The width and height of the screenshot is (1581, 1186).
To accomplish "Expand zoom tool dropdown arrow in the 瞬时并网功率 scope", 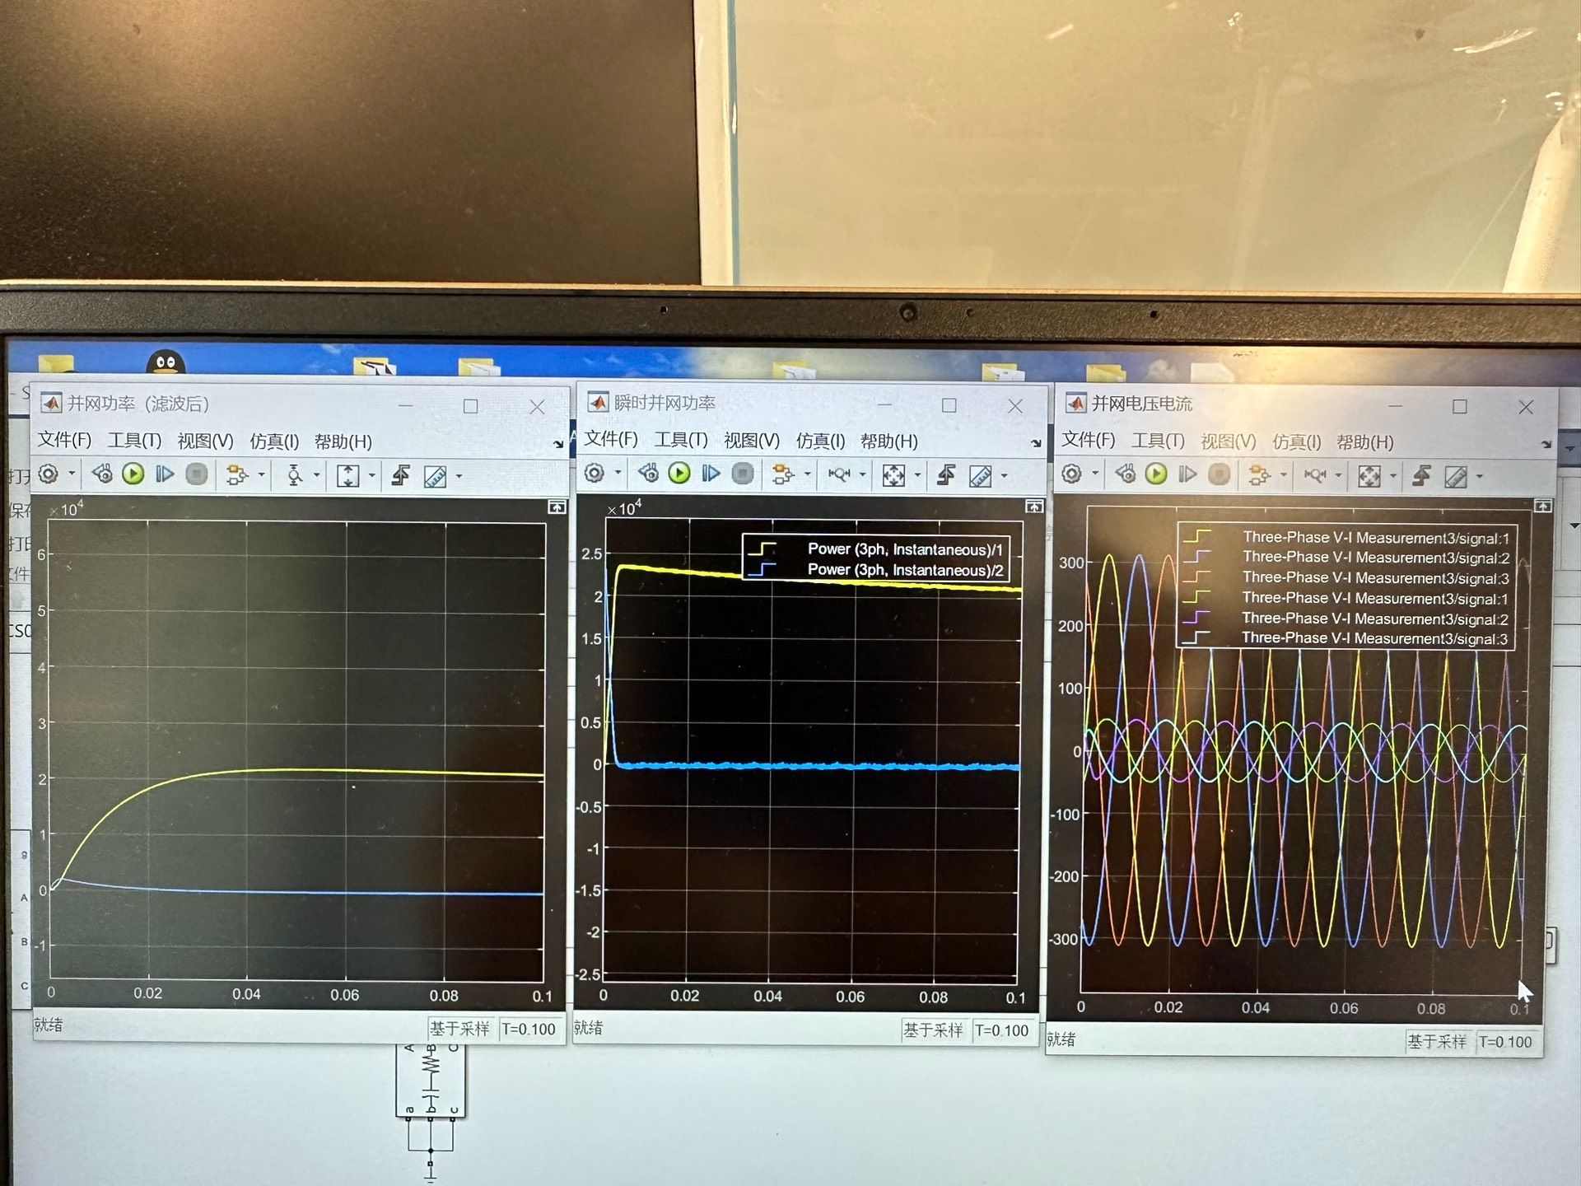I will point(862,475).
